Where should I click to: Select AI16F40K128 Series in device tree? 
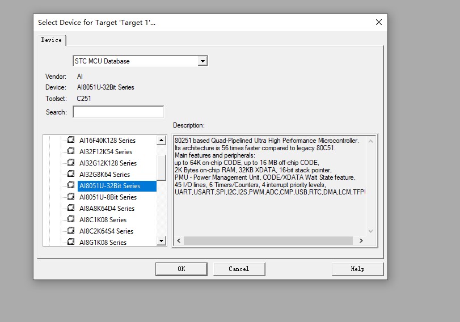[107, 141]
